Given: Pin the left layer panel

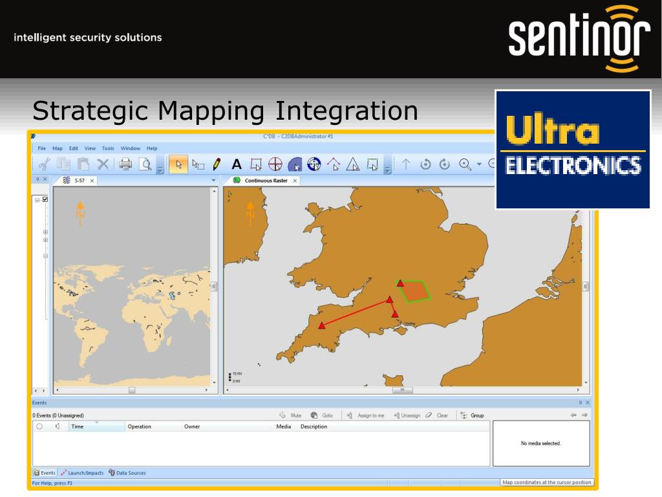Looking at the screenshot, I should tap(37, 179).
